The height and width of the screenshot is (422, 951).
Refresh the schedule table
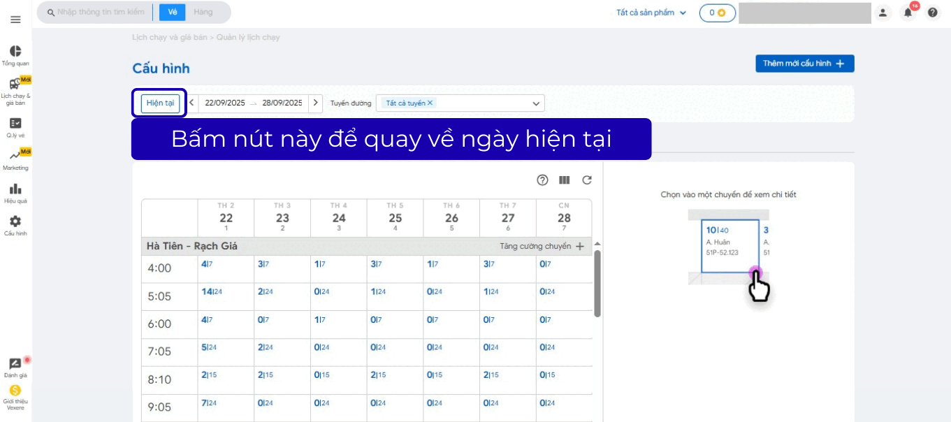pyautogui.click(x=587, y=180)
